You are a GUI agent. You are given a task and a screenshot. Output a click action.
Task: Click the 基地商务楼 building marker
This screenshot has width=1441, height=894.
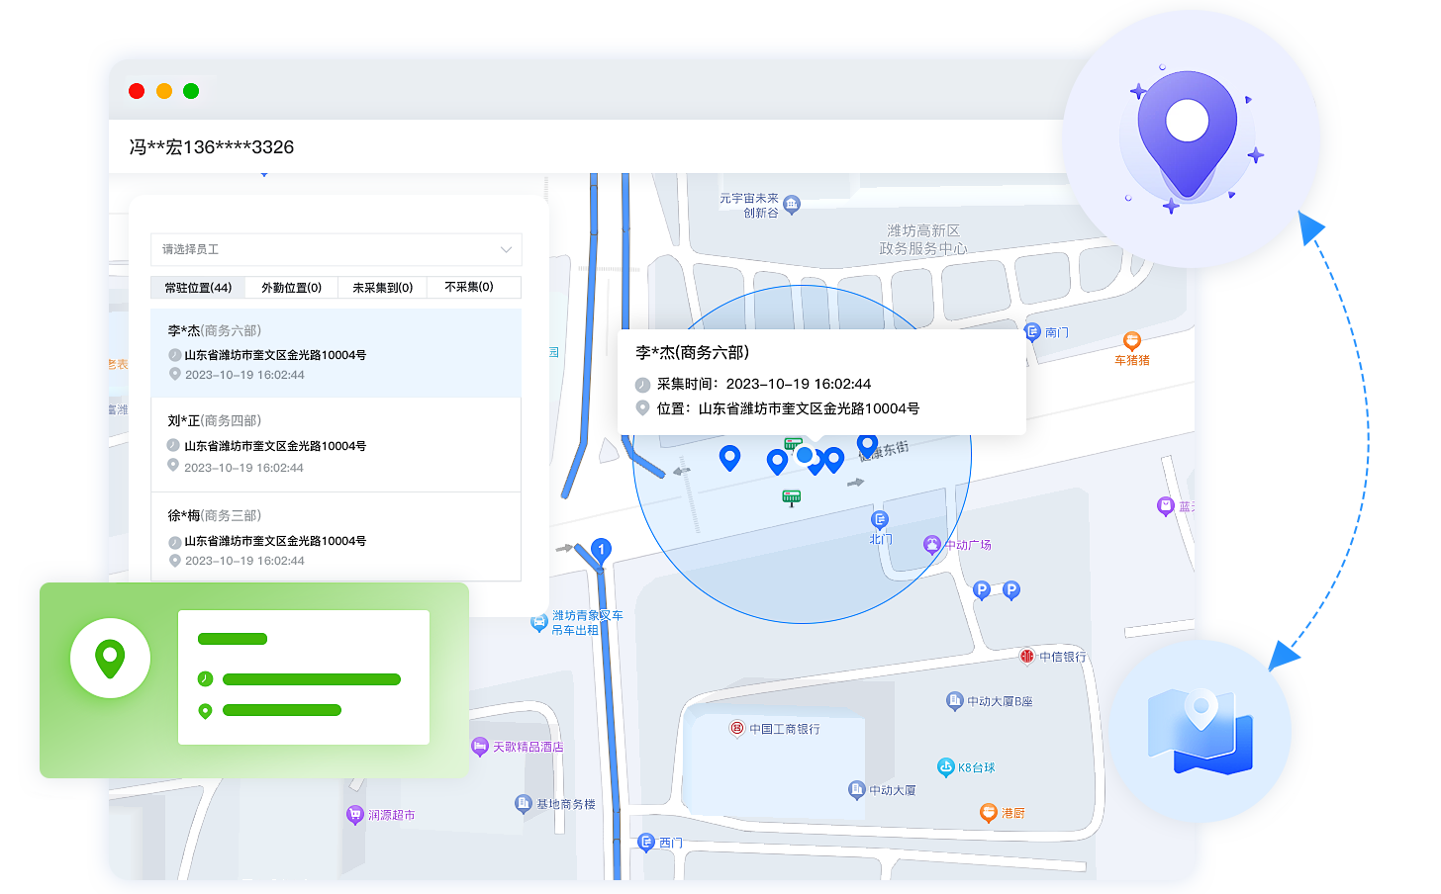coord(524,804)
